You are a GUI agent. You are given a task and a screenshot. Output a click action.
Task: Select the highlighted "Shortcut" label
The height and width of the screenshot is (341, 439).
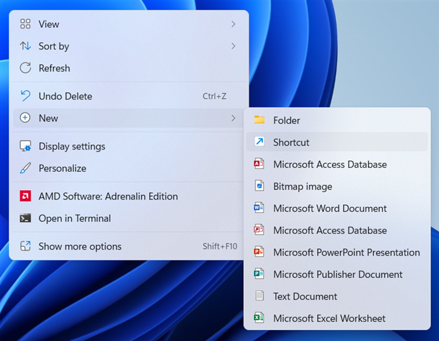pos(291,142)
